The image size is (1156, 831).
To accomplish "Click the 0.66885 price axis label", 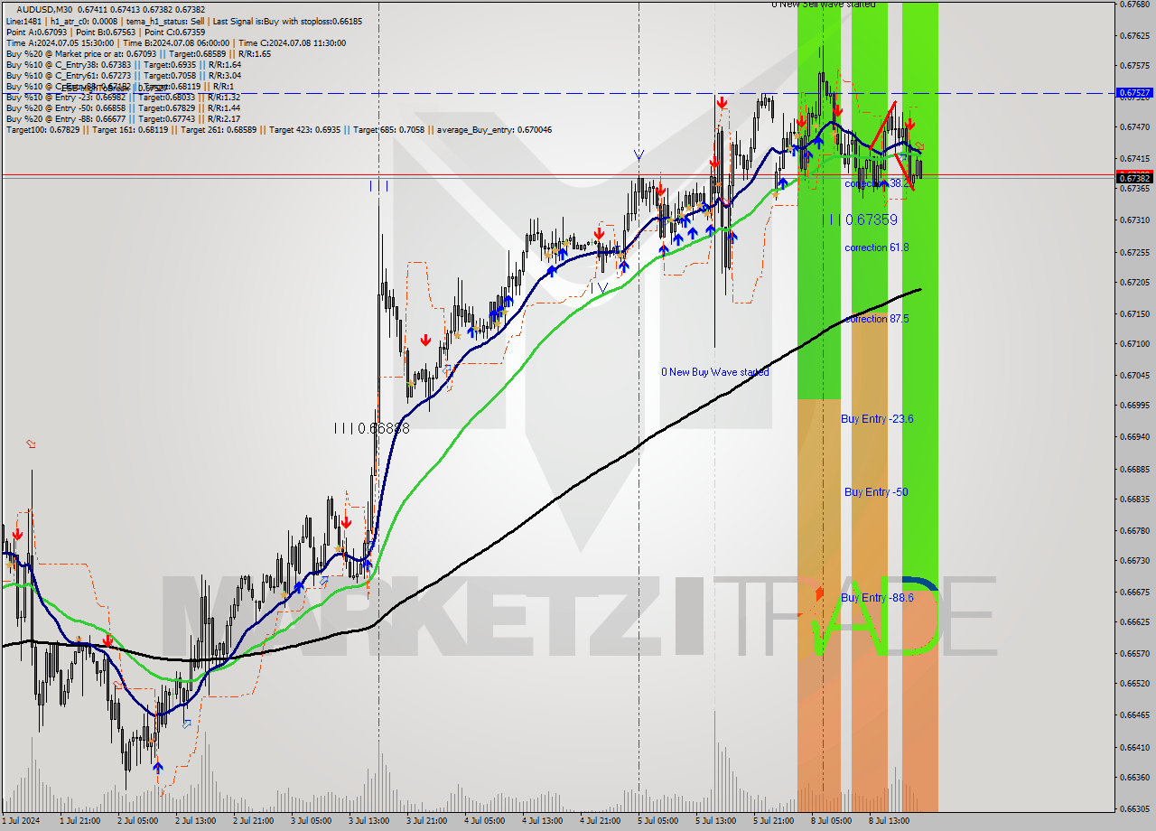I will 1136,470.
